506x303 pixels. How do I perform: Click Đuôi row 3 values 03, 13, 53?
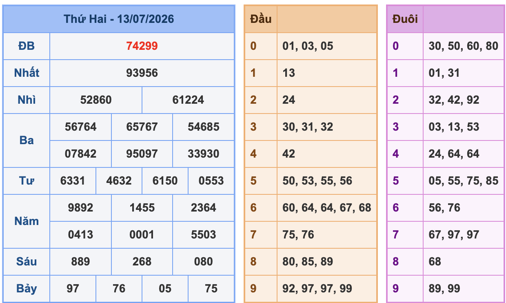click(x=454, y=127)
